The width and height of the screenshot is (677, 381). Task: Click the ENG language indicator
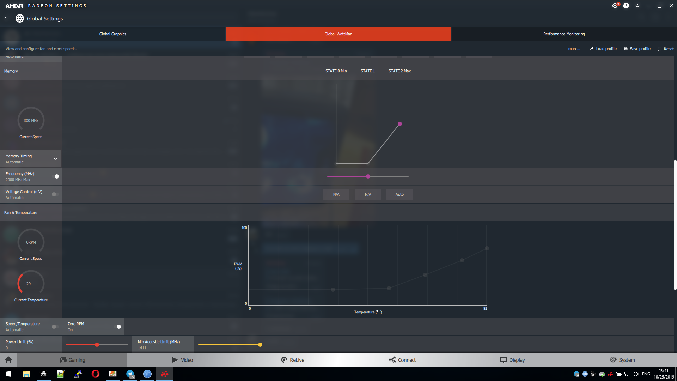click(x=646, y=374)
